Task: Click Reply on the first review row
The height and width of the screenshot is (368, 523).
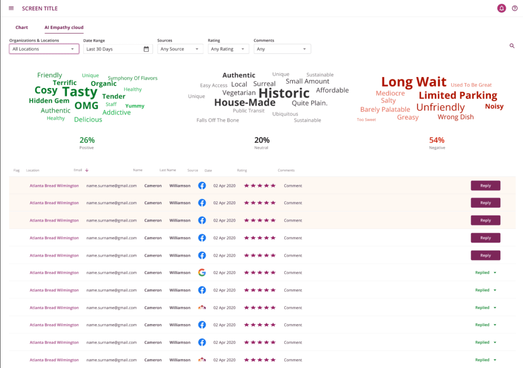Action: [485, 186]
